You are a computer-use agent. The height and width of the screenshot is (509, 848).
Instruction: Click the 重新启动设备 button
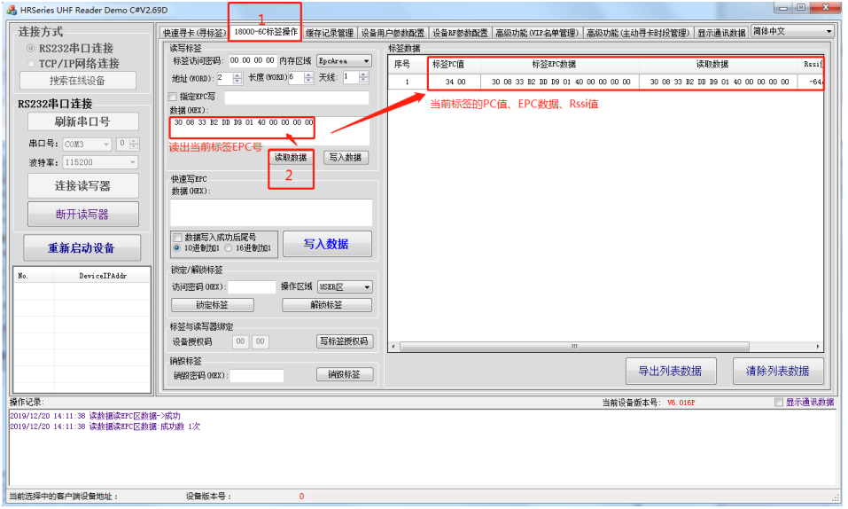coord(81,247)
